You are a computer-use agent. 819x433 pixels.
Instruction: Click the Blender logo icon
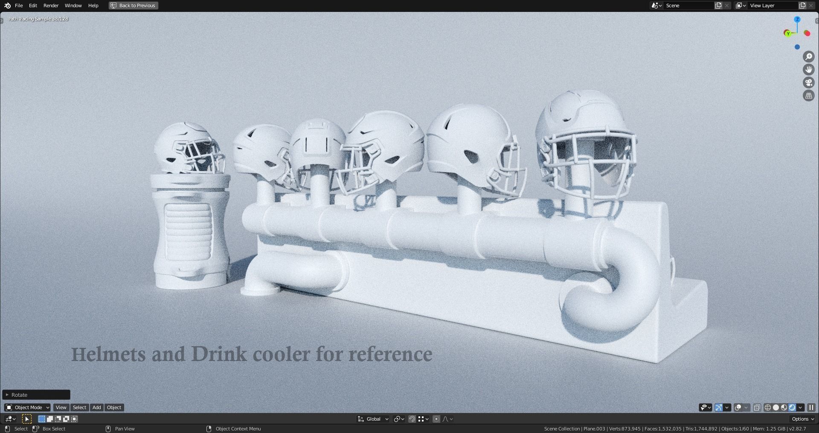point(7,6)
